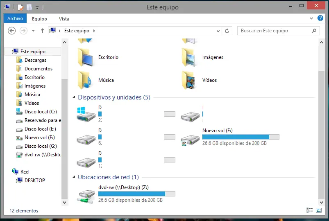Click the back navigation arrow
The image size is (329, 221).
coord(12,31)
